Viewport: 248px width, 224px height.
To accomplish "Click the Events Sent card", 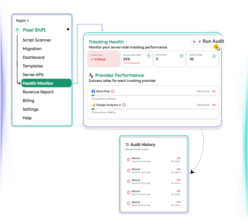I will point(170,59).
